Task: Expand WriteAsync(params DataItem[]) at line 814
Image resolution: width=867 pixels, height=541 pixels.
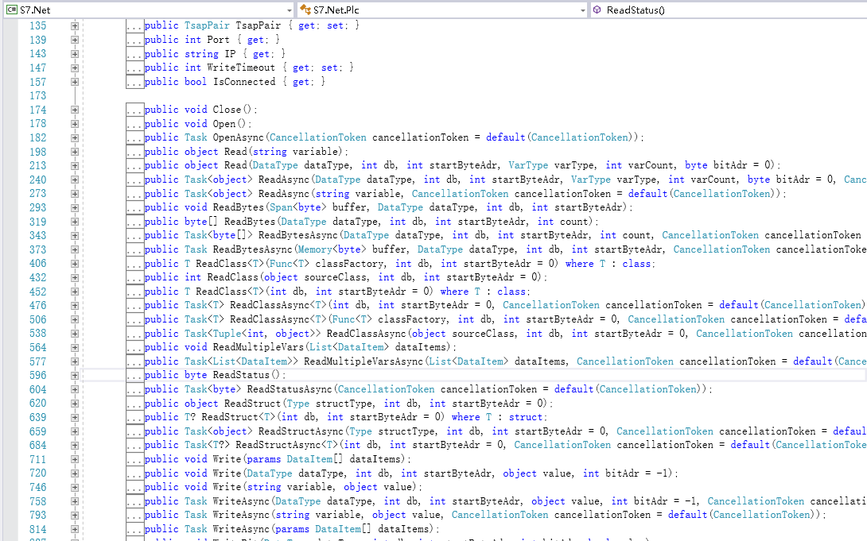Action: (75, 529)
